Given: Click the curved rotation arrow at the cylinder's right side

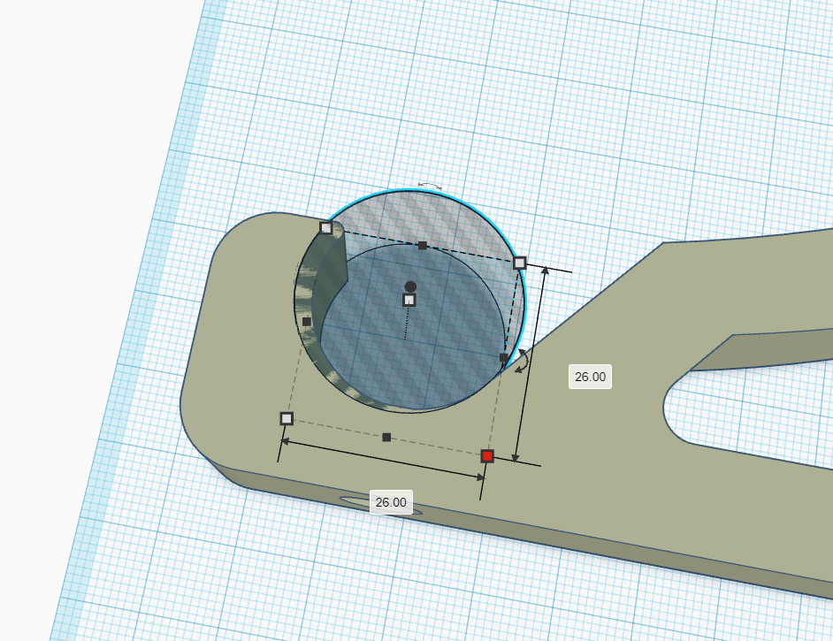Looking at the screenshot, I should [x=523, y=360].
